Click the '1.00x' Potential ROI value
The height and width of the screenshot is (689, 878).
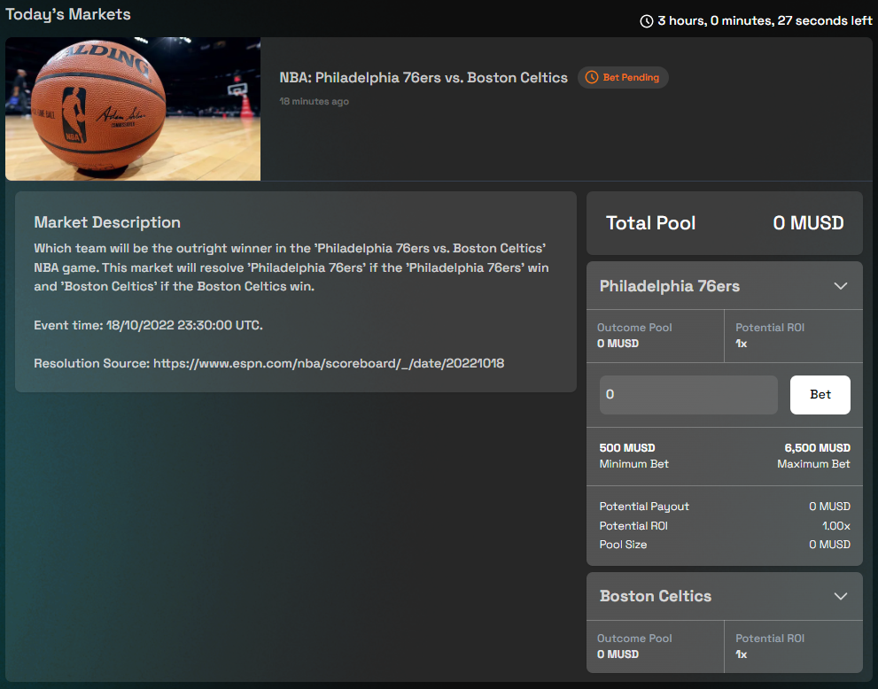(x=836, y=526)
